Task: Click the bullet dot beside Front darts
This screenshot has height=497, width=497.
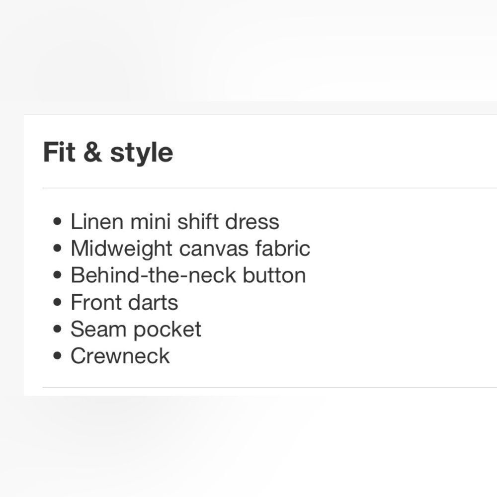Action: point(57,302)
